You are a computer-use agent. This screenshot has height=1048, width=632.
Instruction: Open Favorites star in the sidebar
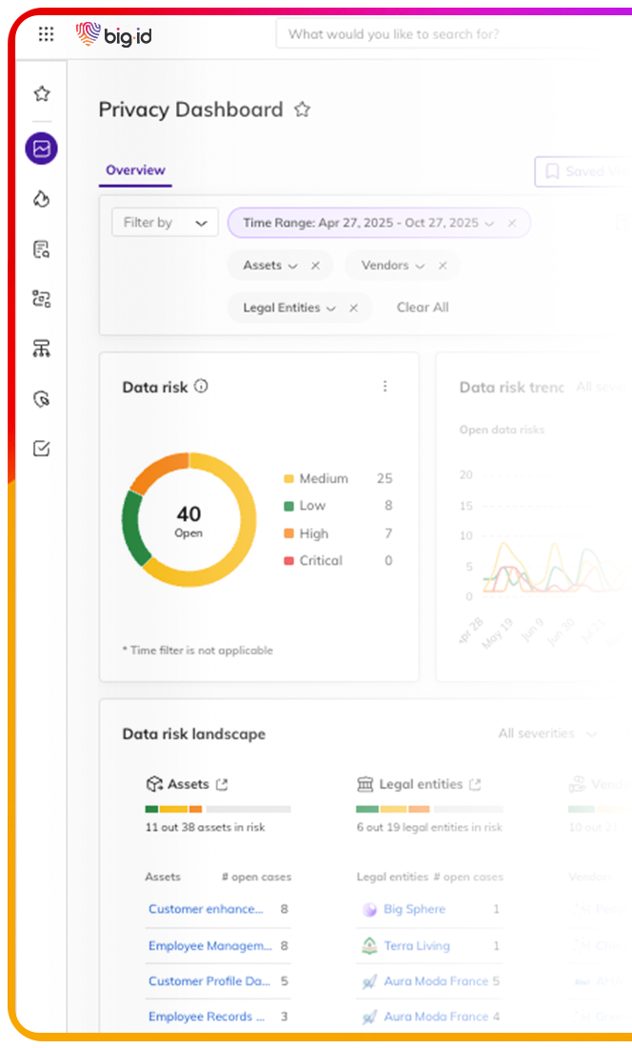tap(42, 93)
